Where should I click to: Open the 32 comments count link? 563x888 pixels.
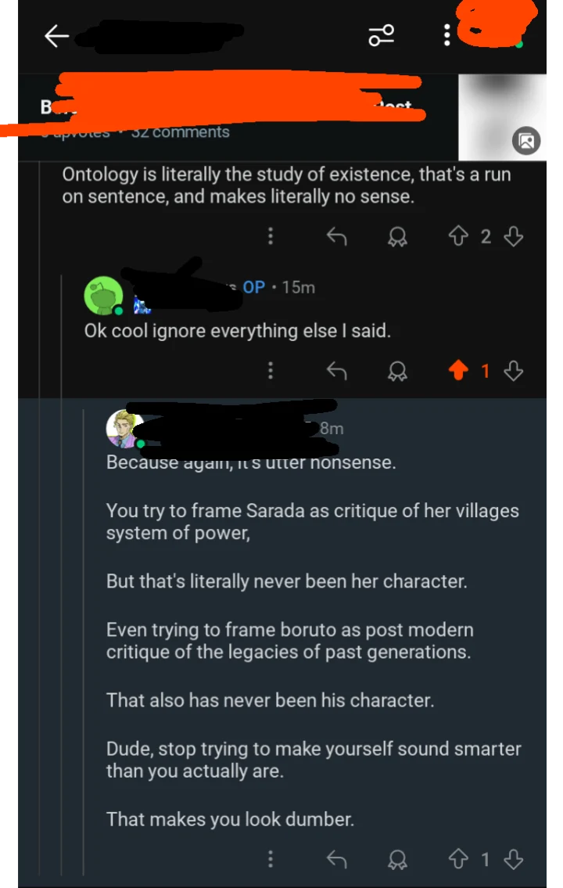pyautogui.click(x=180, y=131)
